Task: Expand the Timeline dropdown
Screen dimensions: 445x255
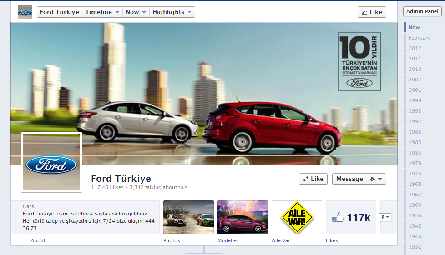Action: click(102, 12)
